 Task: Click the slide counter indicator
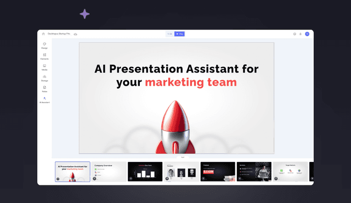pyautogui.click(x=169, y=34)
